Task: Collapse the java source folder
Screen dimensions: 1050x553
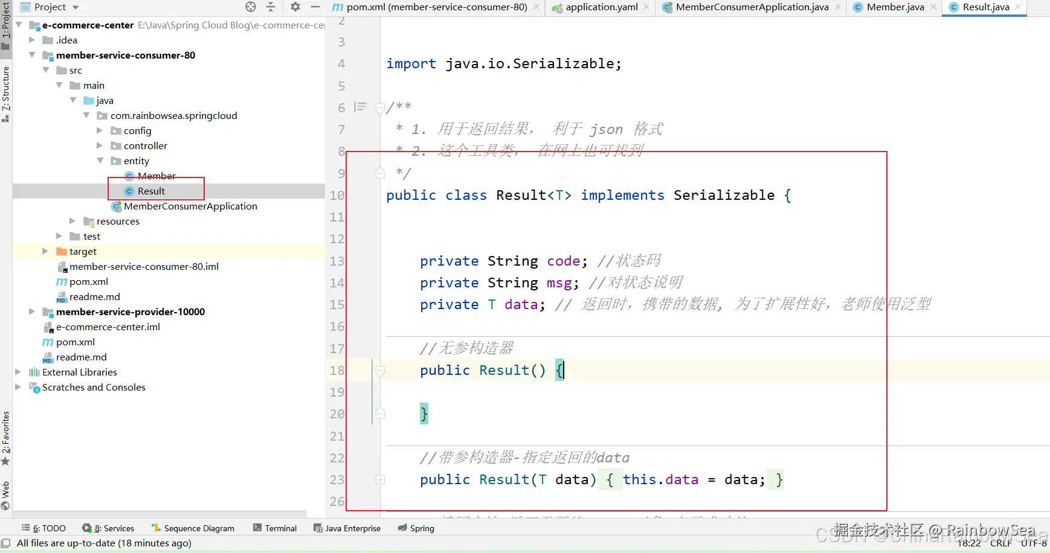Action: coord(73,100)
